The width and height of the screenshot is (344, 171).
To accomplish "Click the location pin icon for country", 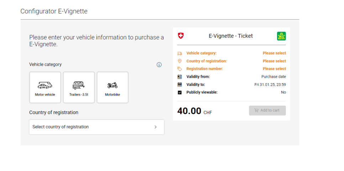I will click(180, 61).
